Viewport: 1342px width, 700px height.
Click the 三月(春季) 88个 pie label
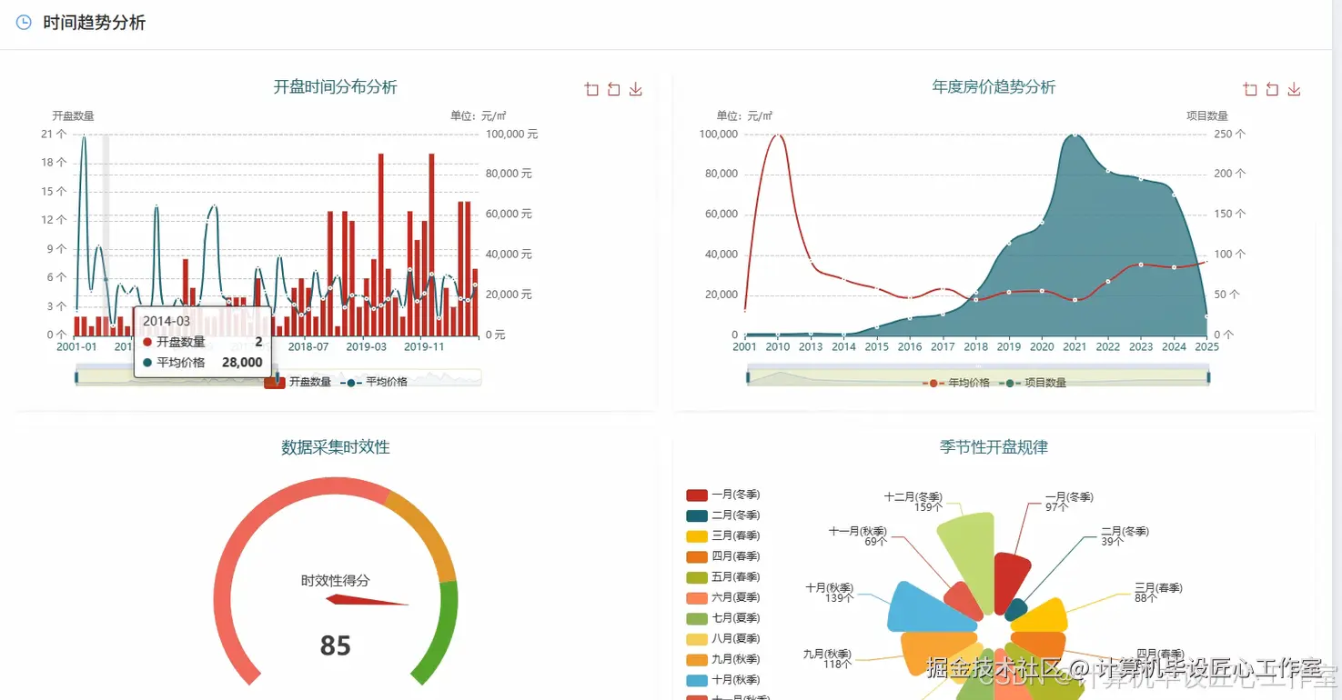(1158, 593)
